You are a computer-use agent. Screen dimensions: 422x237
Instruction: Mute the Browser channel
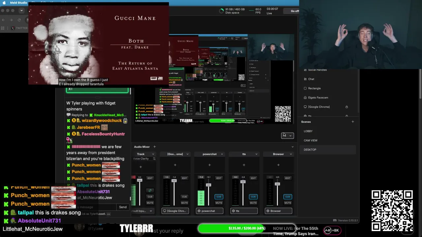pyautogui.click(x=287, y=203)
